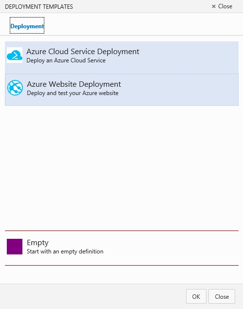Screen dimensions: 243x309
Task: Click empty space right of the Empty template text
Action: click(x=170, y=247)
